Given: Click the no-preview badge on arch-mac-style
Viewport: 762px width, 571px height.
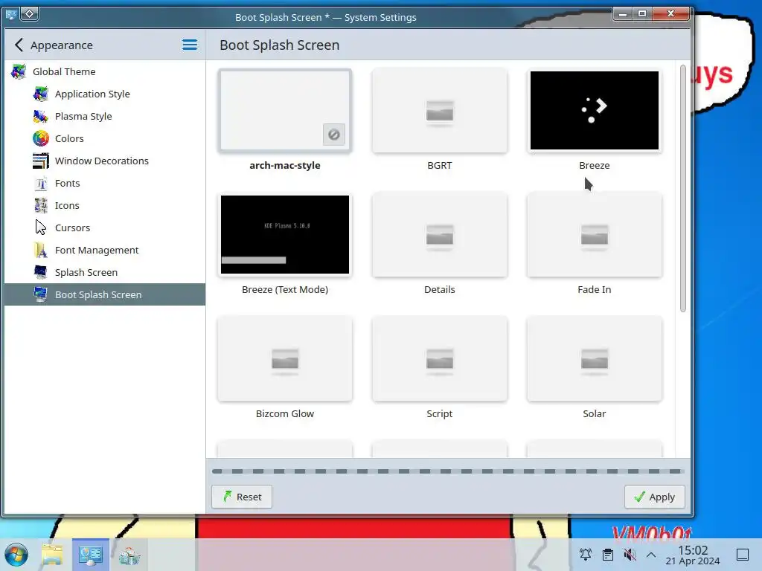Looking at the screenshot, I should pos(334,135).
